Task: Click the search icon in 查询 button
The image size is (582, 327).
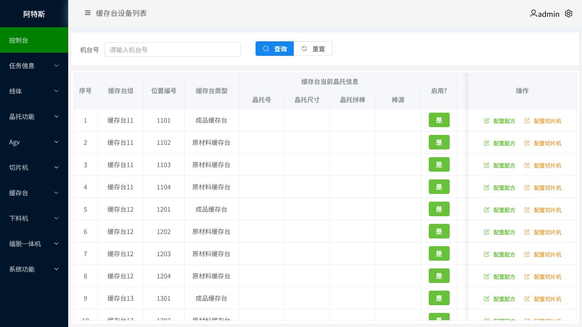Action: click(266, 49)
